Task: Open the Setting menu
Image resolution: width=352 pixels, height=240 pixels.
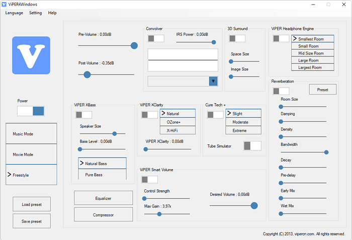Action: click(36, 13)
